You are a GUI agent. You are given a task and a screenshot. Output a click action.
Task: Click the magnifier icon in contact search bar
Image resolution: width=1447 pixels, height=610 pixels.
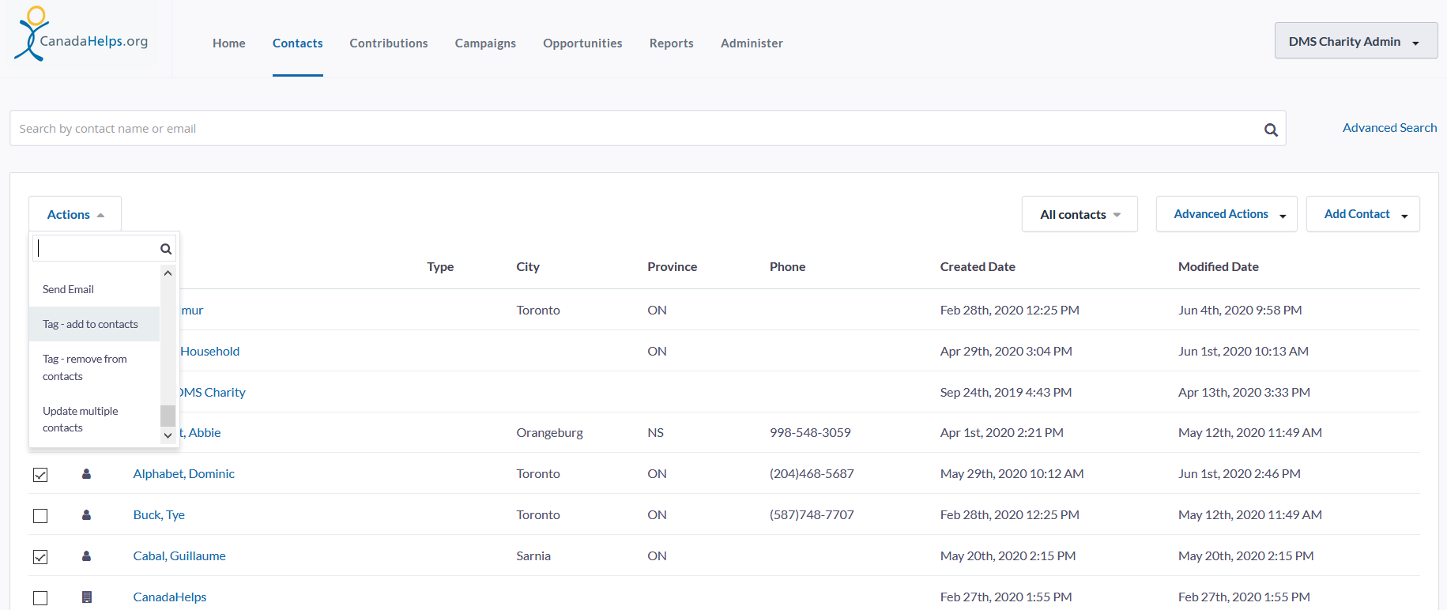[1271, 130]
